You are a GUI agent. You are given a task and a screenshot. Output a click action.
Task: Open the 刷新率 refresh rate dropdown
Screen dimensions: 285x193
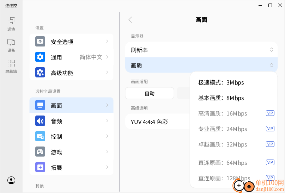(x=201, y=50)
